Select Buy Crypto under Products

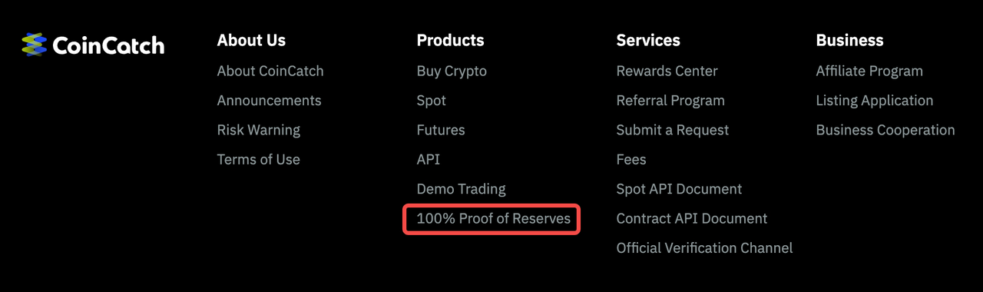click(452, 71)
